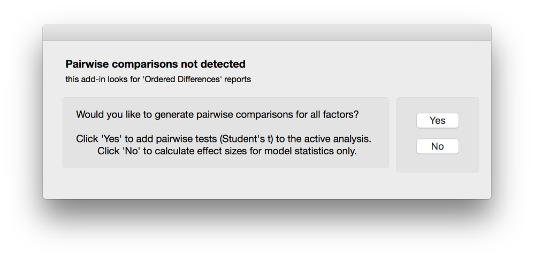
Task: Click the words 'this add-in' in the subtitle
Action: click(x=86, y=79)
